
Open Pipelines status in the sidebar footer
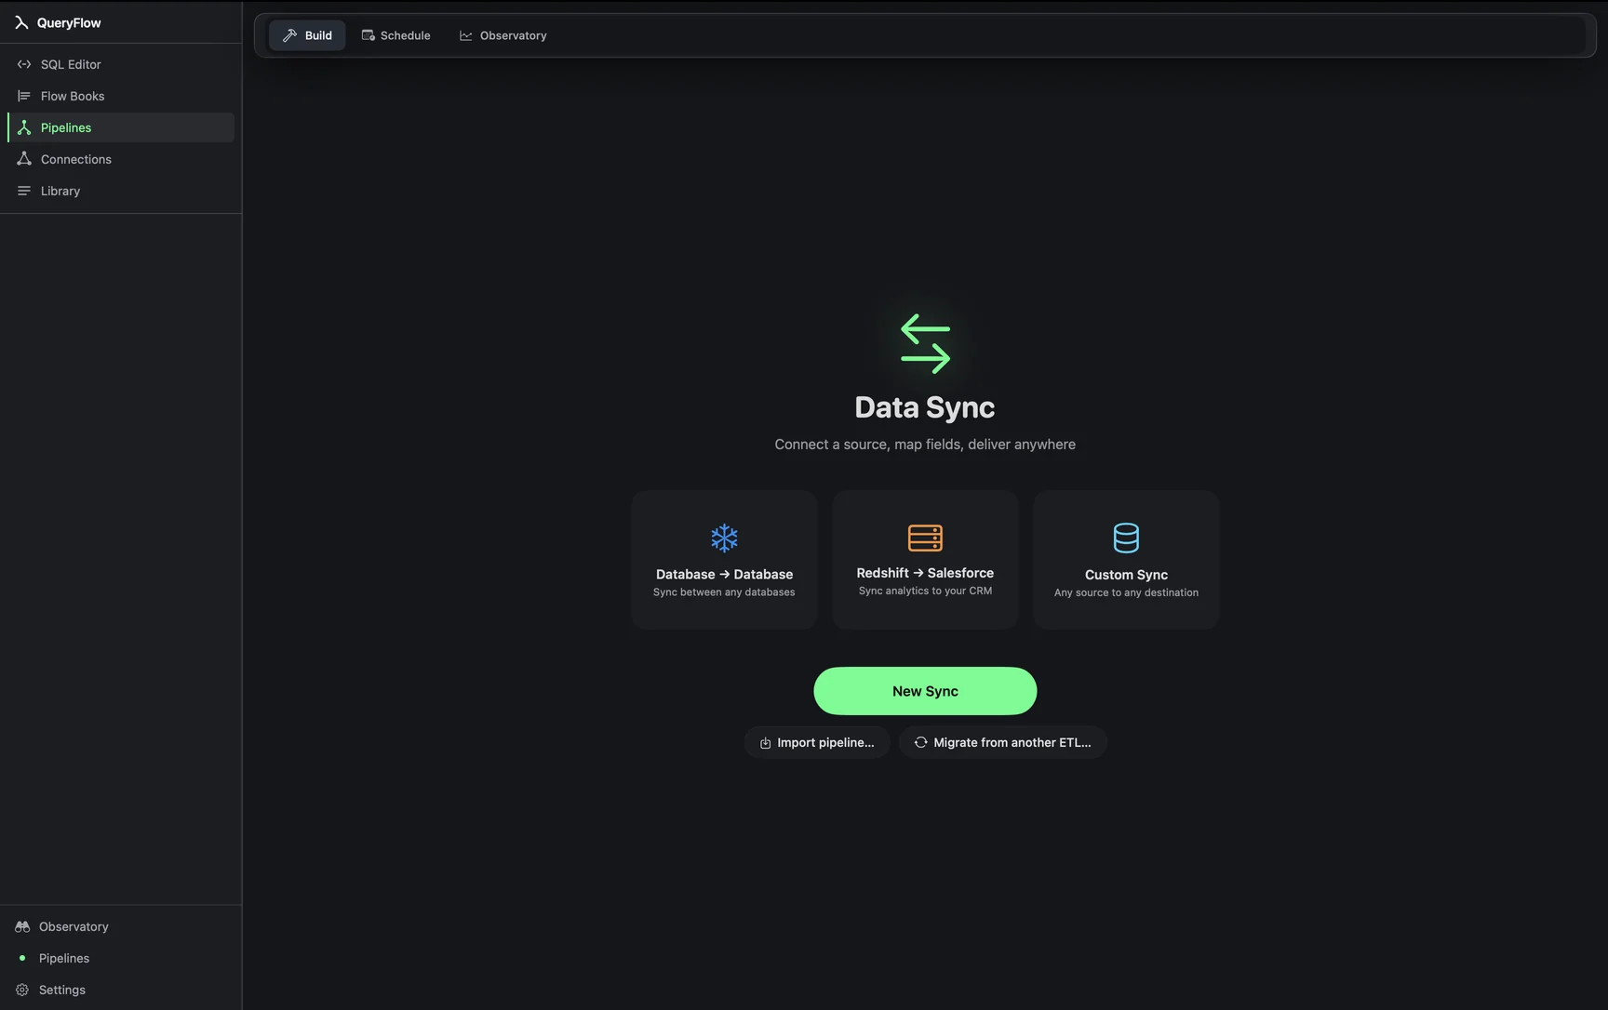click(x=121, y=958)
